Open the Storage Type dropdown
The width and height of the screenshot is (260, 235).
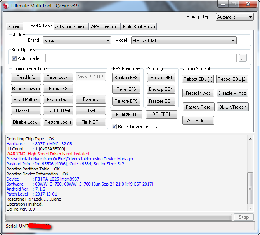click(x=234, y=17)
